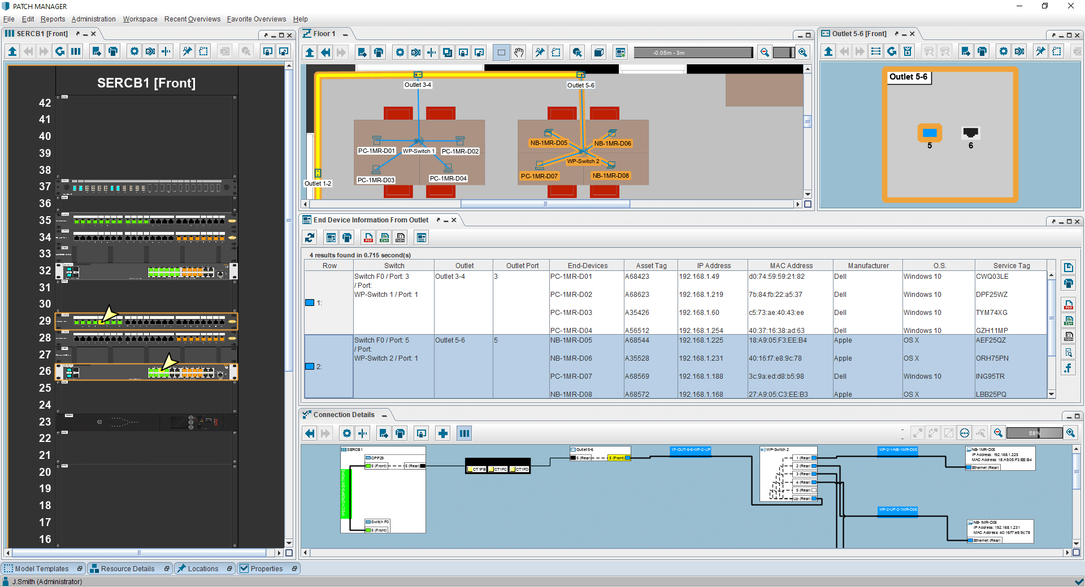
Task: Open the Workspace menu
Action: tap(140, 19)
